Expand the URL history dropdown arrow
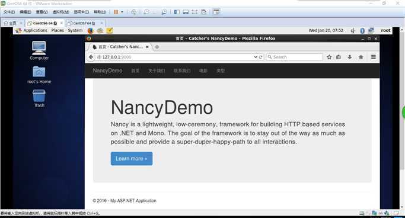The width and height of the screenshot is (405, 218). [256, 57]
